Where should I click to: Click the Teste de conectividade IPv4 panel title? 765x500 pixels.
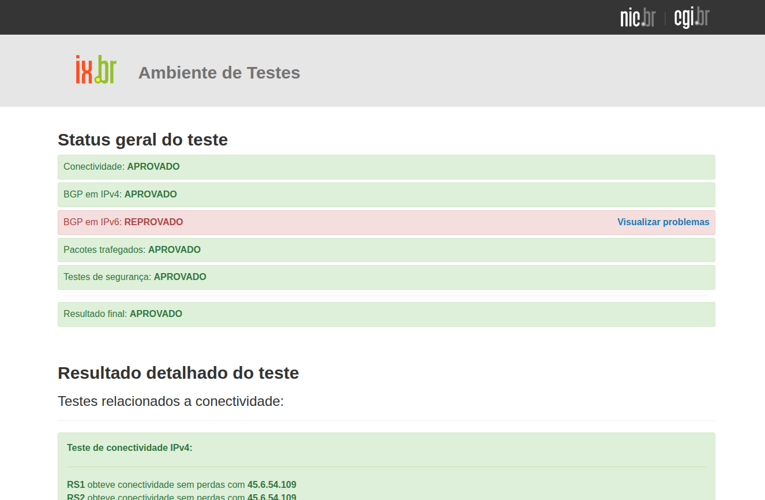pos(129,448)
